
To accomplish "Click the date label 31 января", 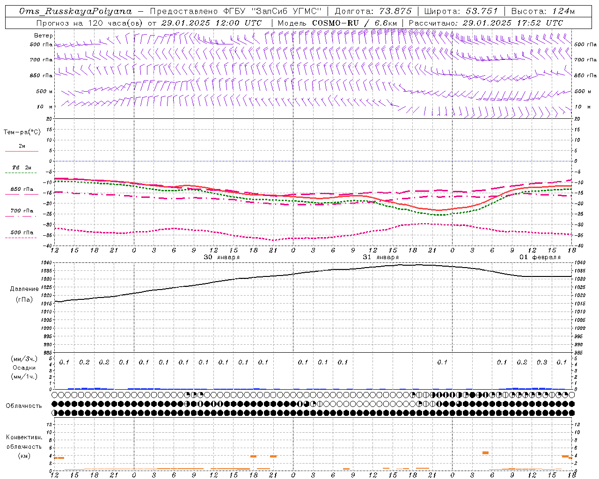I will (x=381, y=257).
